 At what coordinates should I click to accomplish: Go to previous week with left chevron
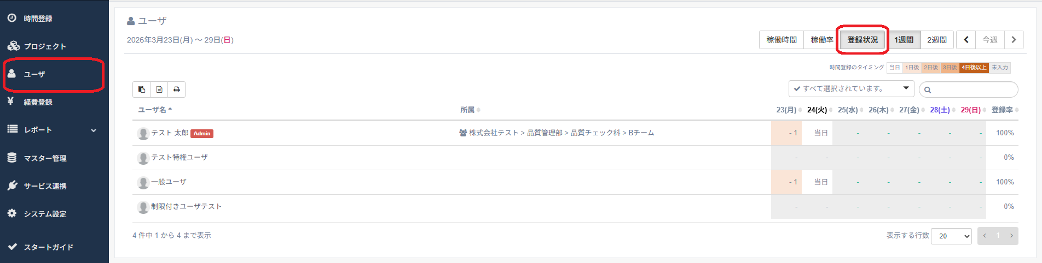(x=966, y=40)
